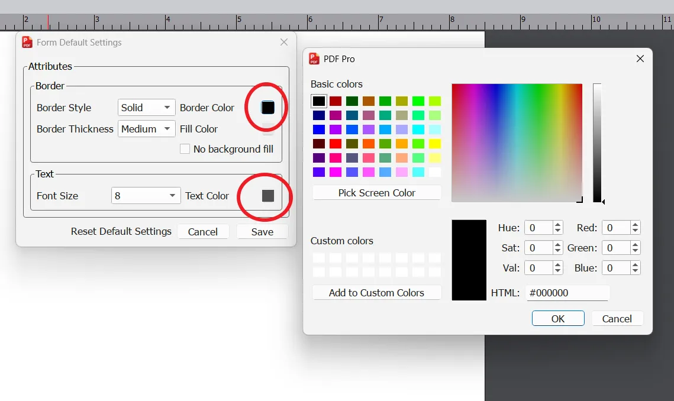Select the white basic color swatch
The height and width of the screenshot is (401, 674).
[434, 172]
